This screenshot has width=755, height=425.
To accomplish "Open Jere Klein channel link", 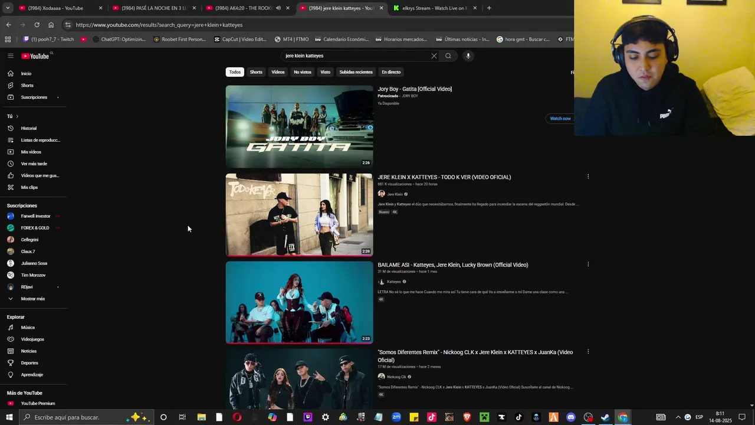I will (x=395, y=194).
